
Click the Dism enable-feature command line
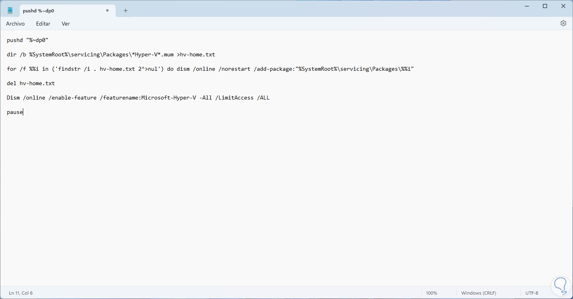pos(138,98)
